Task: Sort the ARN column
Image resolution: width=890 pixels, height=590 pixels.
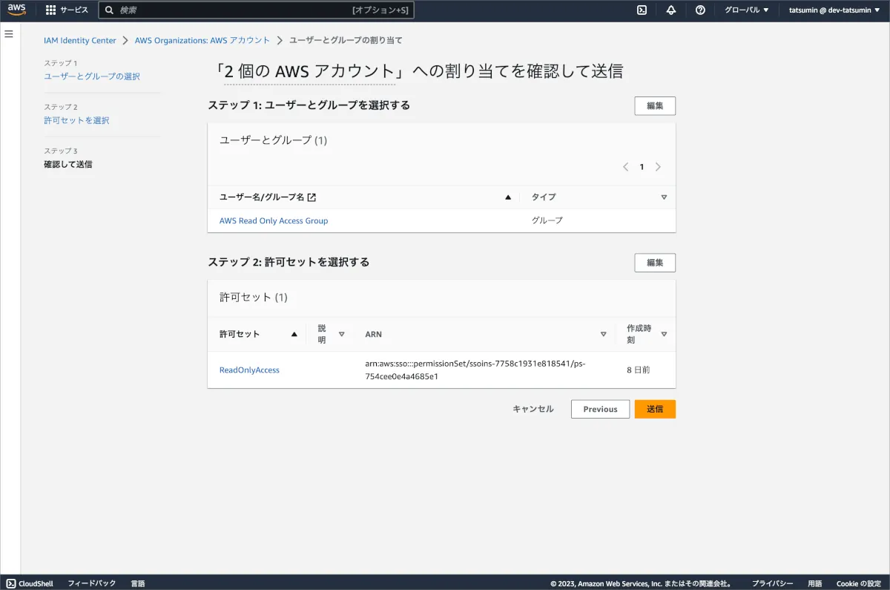Action: tap(603, 334)
